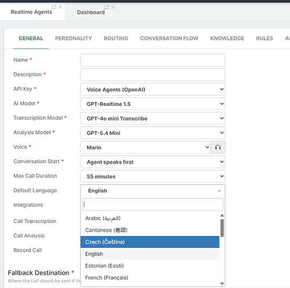Open the API Key dropdown
This screenshot has height=288, width=290.
153,89
